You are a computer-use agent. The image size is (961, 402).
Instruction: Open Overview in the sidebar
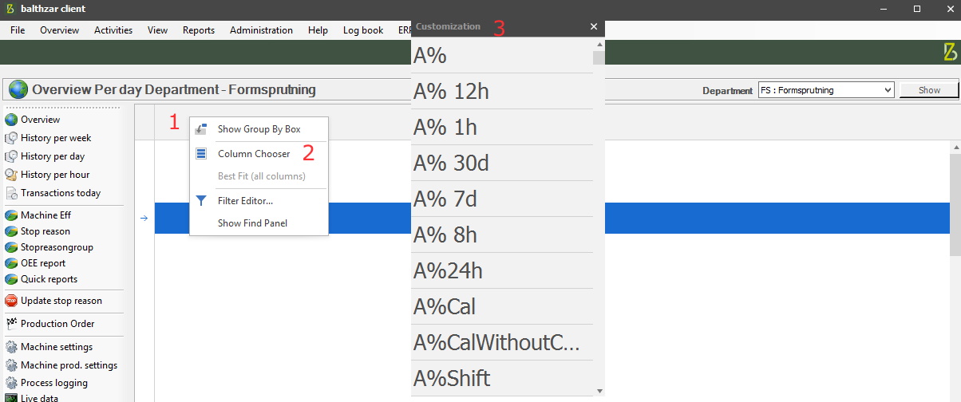click(40, 120)
